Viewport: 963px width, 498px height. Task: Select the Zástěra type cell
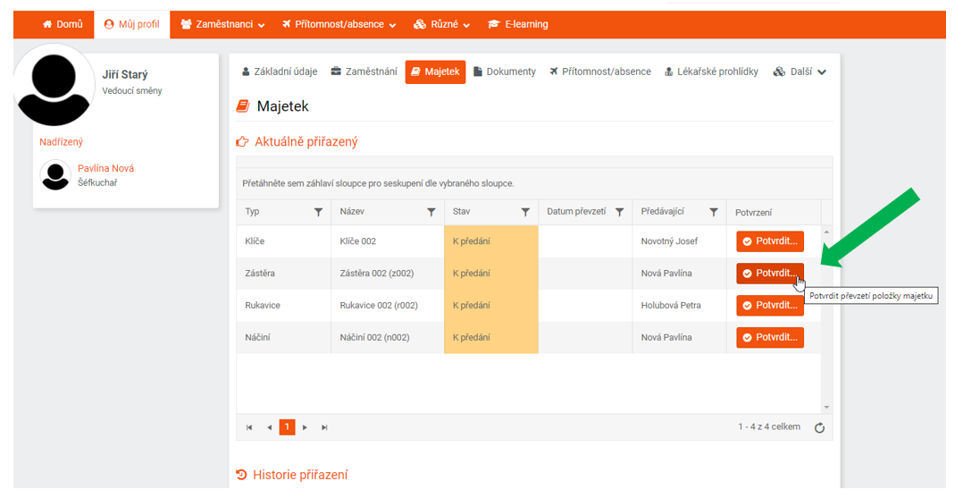coord(283,274)
